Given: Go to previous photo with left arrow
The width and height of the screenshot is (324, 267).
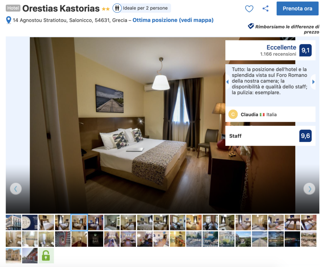Looking at the screenshot, I should [x=16, y=189].
